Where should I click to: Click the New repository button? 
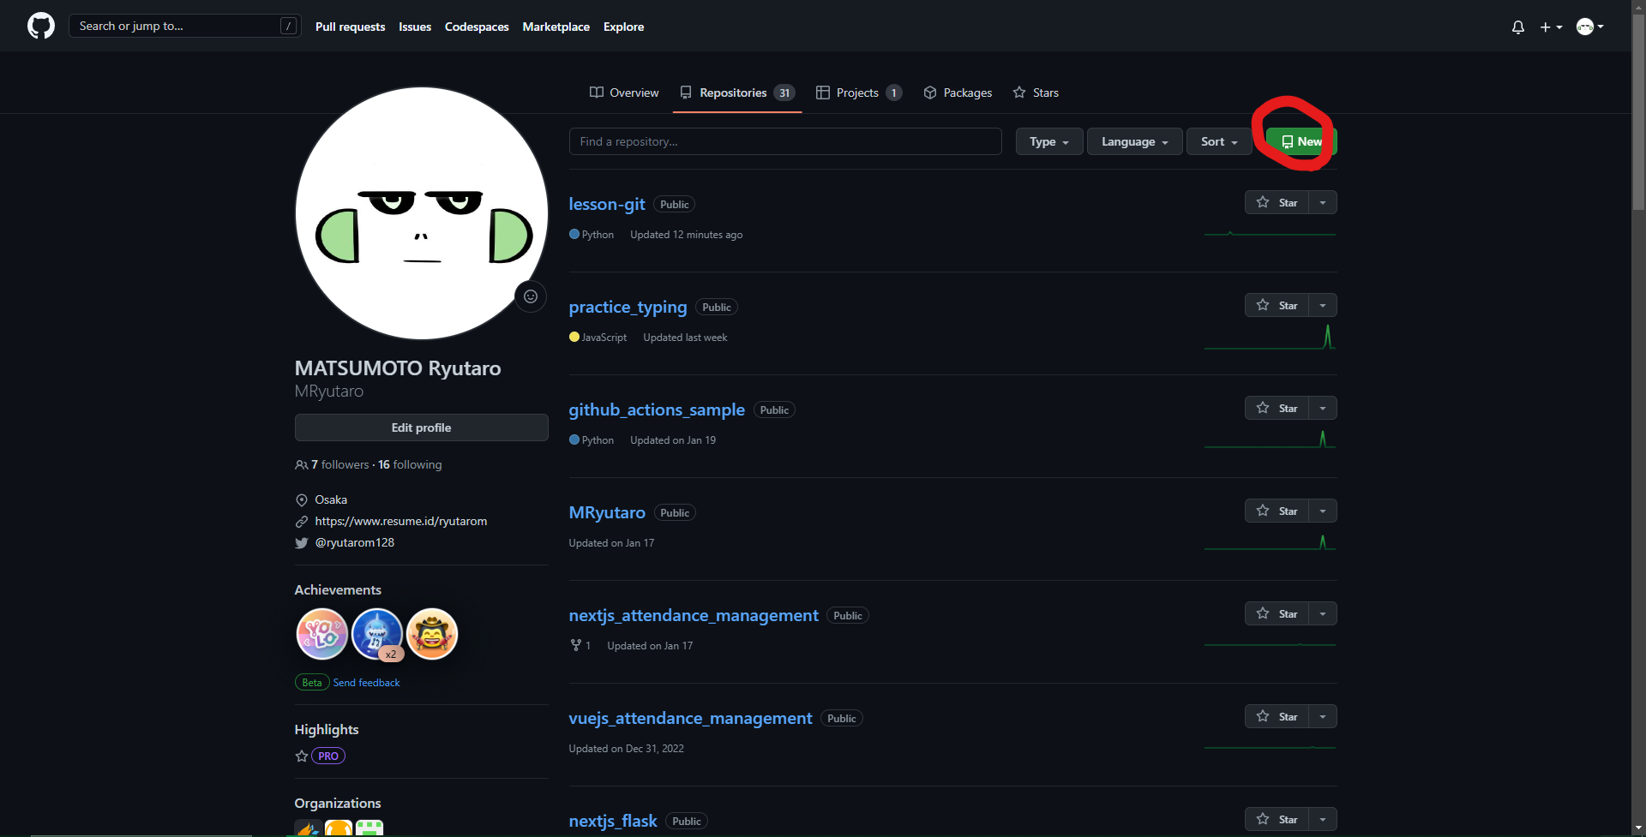point(1300,141)
